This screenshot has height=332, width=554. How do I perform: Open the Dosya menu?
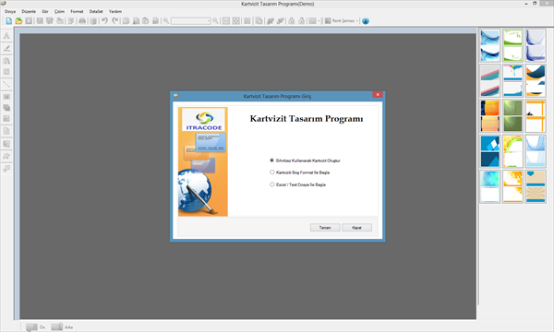coord(10,11)
